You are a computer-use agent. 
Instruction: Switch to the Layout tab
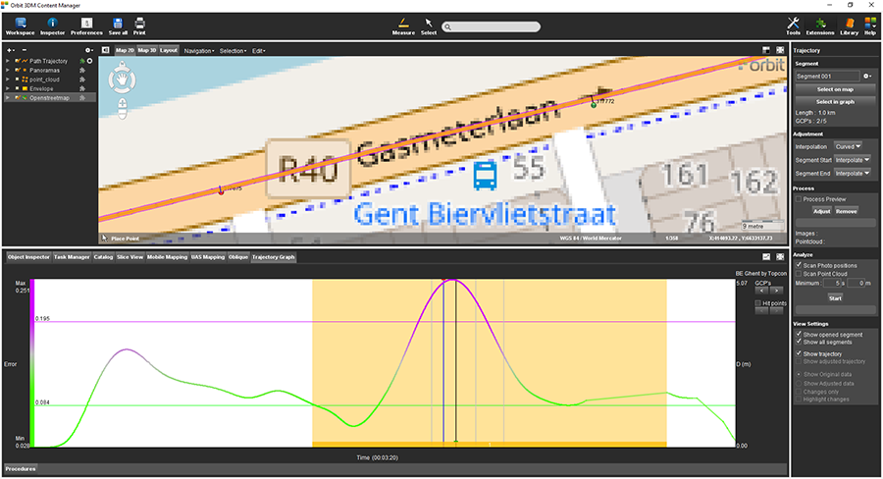[x=169, y=50]
